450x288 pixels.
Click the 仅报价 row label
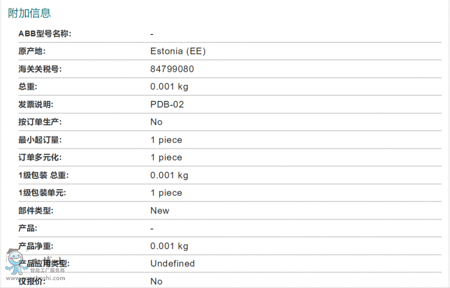tap(32, 282)
